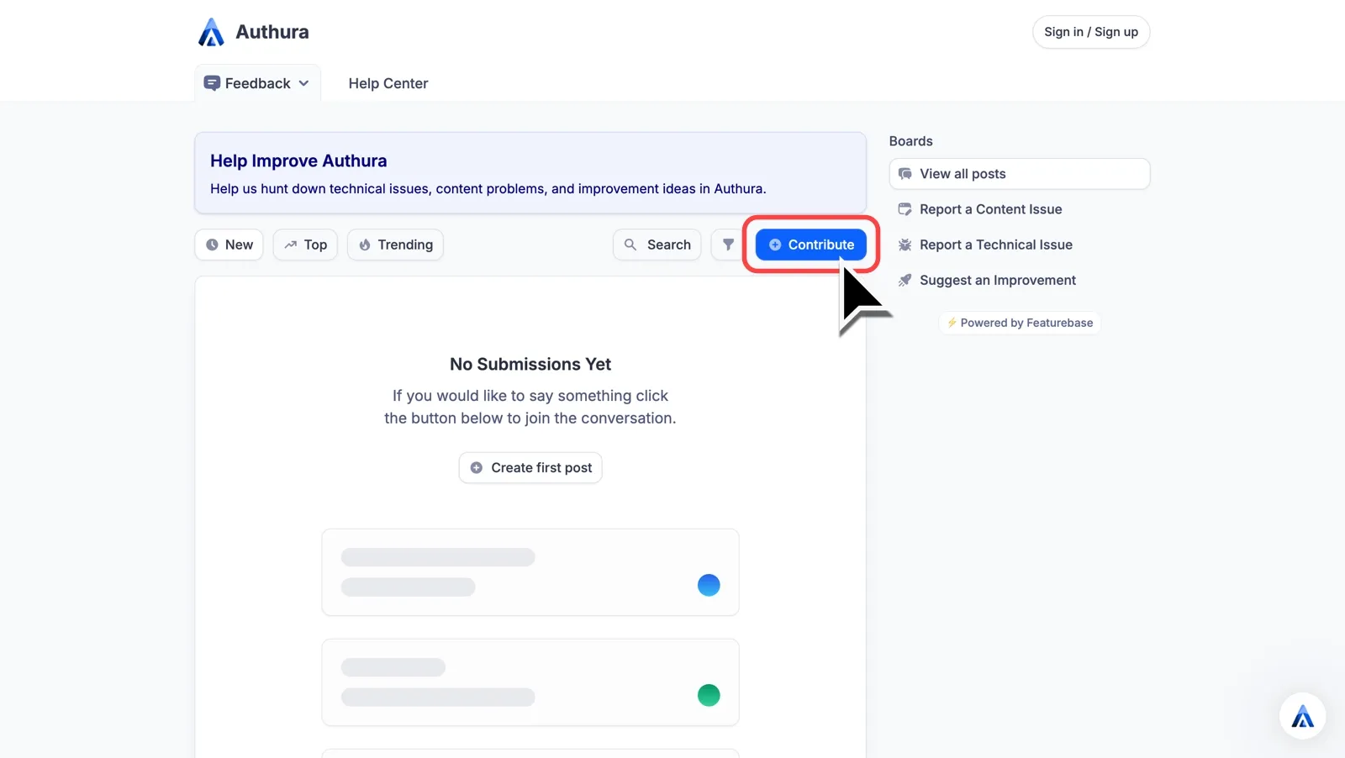Open Sign in / Sign up
The image size is (1345, 758).
(1091, 32)
